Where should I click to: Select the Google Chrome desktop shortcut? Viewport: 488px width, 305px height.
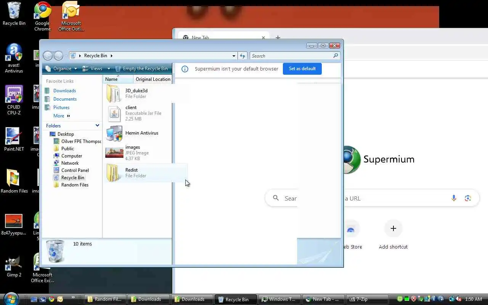coord(42,17)
